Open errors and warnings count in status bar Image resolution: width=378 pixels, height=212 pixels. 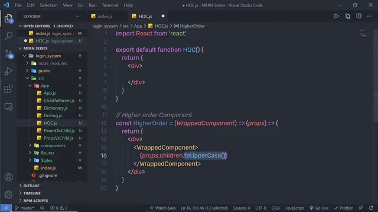(x=59, y=208)
